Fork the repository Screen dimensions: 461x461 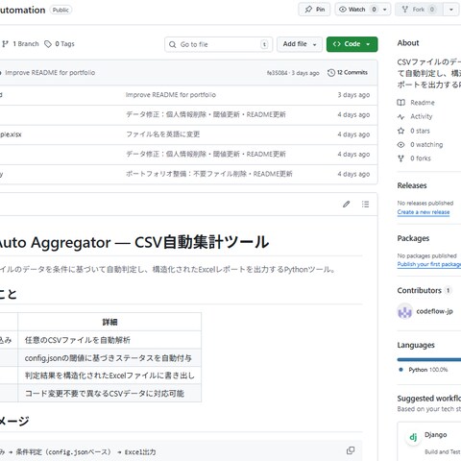419,10
